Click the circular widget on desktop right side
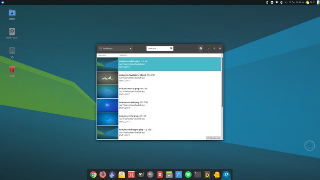This screenshot has width=320, height=180. tap(310, 146)
